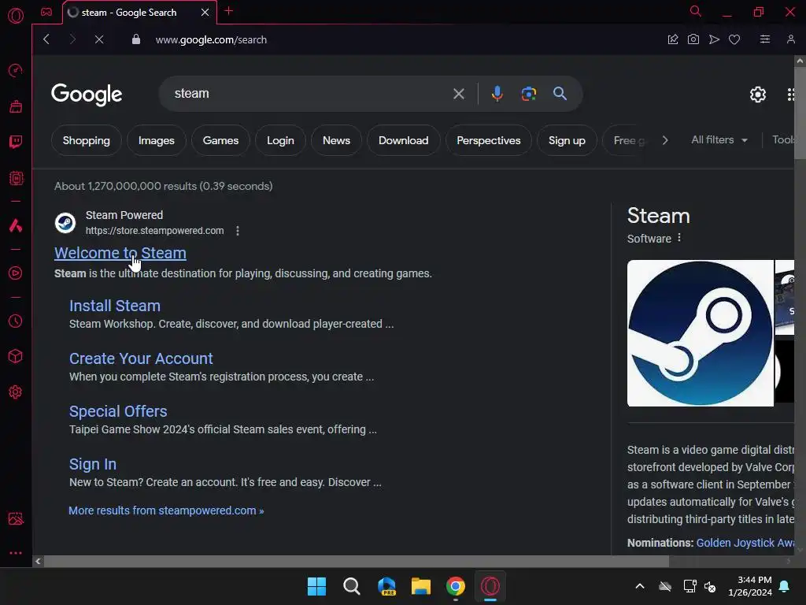Open the send/flow arrow icon
This screenshot has height=605, width=806.
pos(714,39)
